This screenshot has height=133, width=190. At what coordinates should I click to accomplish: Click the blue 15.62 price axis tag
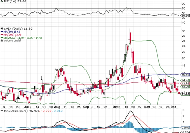185,75
